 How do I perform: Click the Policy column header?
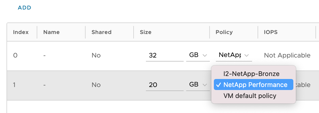tap(224, 32)
